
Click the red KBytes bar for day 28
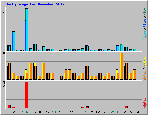click(126, 107)
